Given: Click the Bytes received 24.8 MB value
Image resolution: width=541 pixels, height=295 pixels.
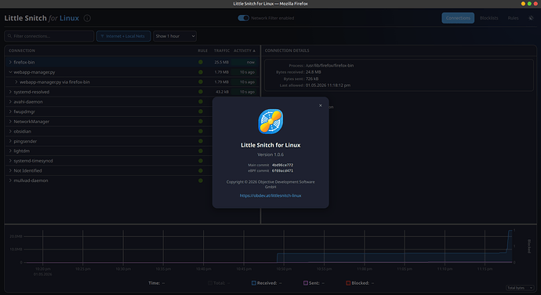Looking at the screenshot, I should coord(314,72).
